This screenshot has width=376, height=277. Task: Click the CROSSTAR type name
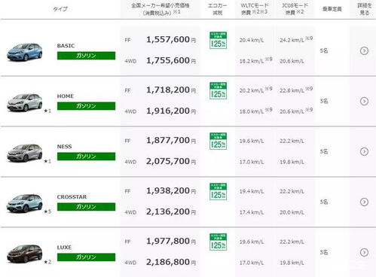coord(72,197)
